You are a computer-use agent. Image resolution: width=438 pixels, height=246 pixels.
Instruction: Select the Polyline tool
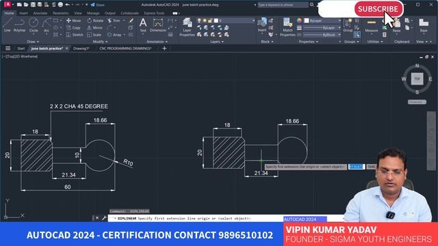[19, 25]
